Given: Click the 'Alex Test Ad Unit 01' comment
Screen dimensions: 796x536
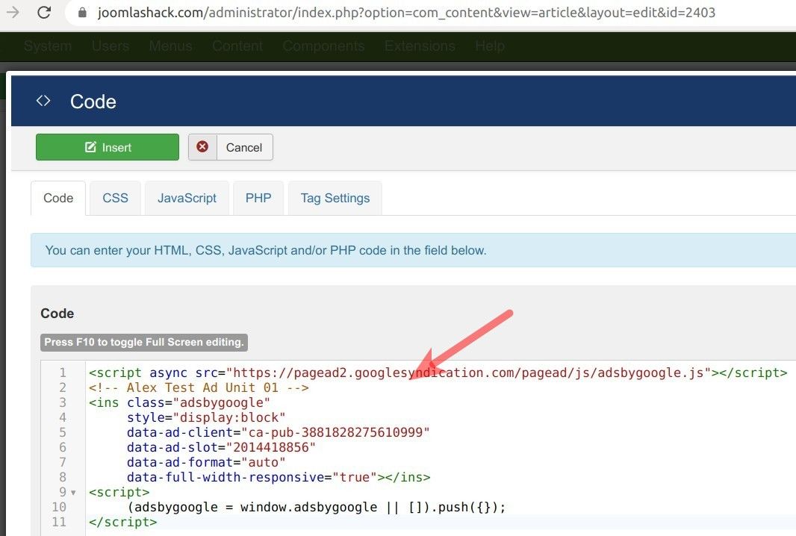Looking at the screenshot, I should coord(199,387).
